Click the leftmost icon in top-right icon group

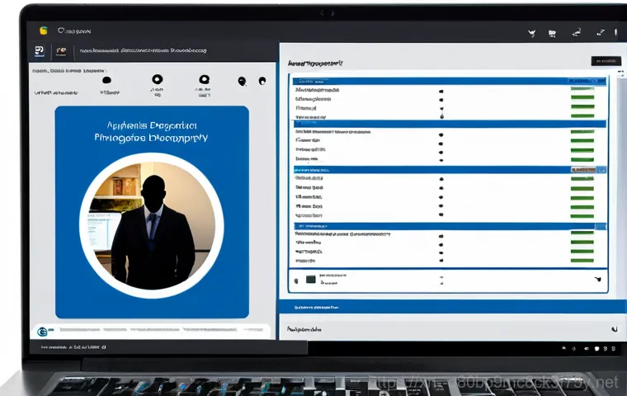(x=532, y=34)
